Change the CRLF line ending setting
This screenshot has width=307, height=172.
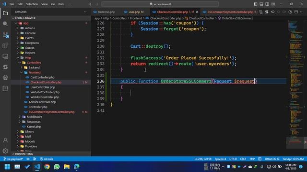(243, 159)
